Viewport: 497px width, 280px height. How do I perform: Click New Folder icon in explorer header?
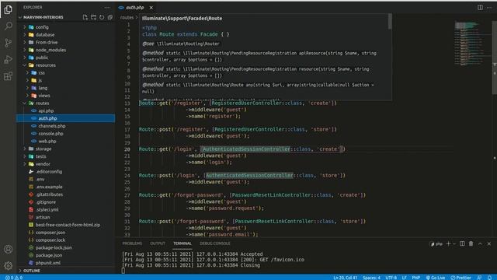(x=93, y=17)
